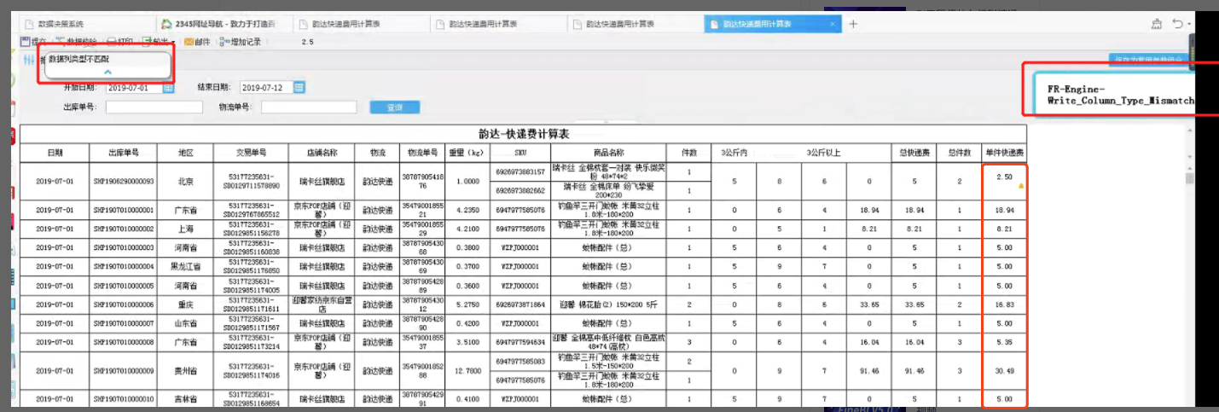Click the 30.49 cell in 单件快递费 column

pos(1004,370)
